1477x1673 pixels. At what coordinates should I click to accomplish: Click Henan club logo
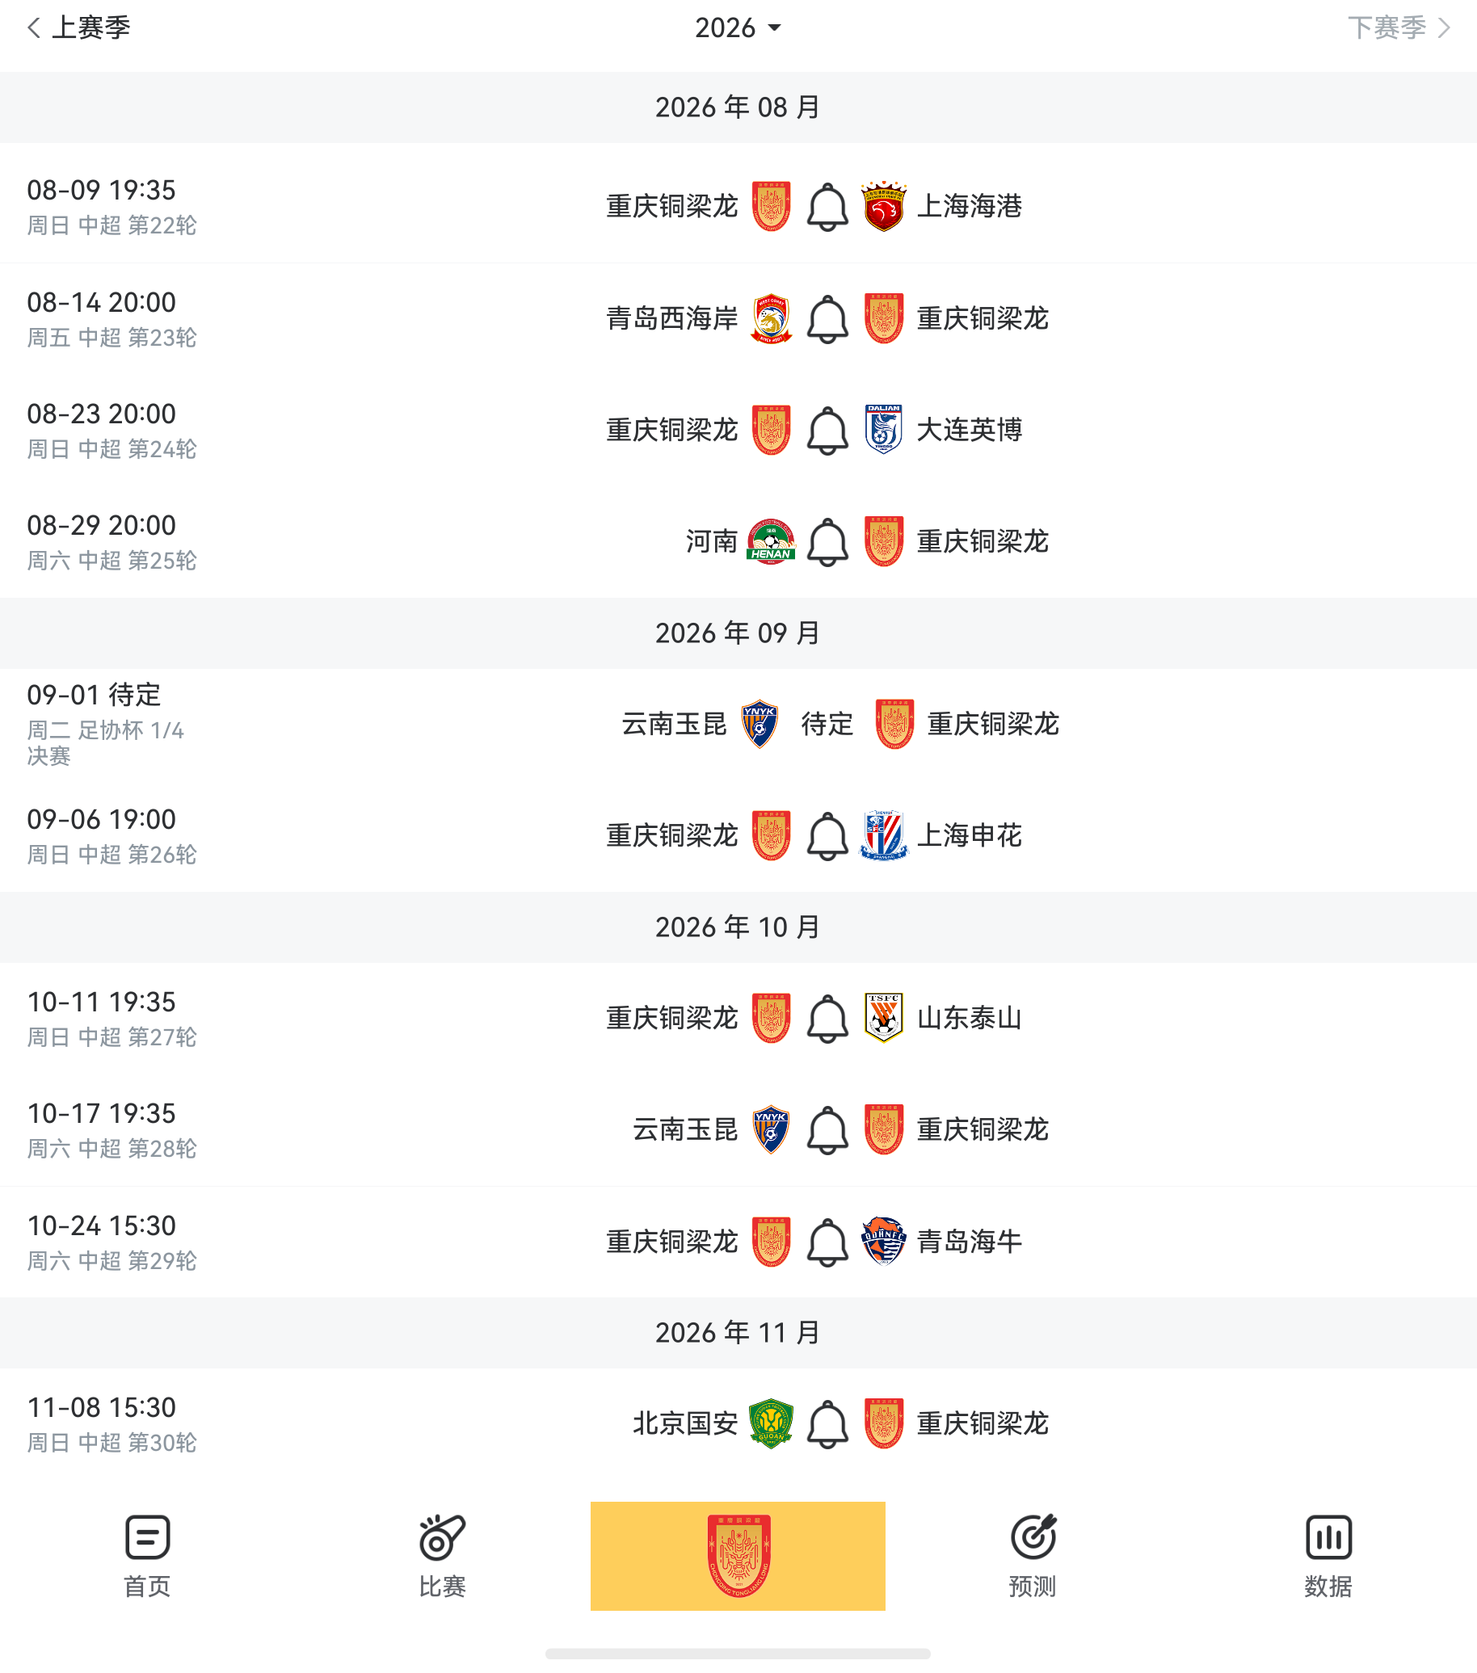point(772,542)
